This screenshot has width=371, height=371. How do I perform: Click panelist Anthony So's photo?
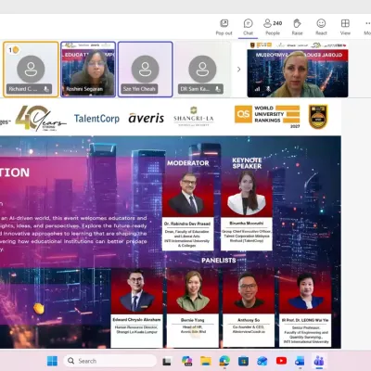[x=249, y=291]
